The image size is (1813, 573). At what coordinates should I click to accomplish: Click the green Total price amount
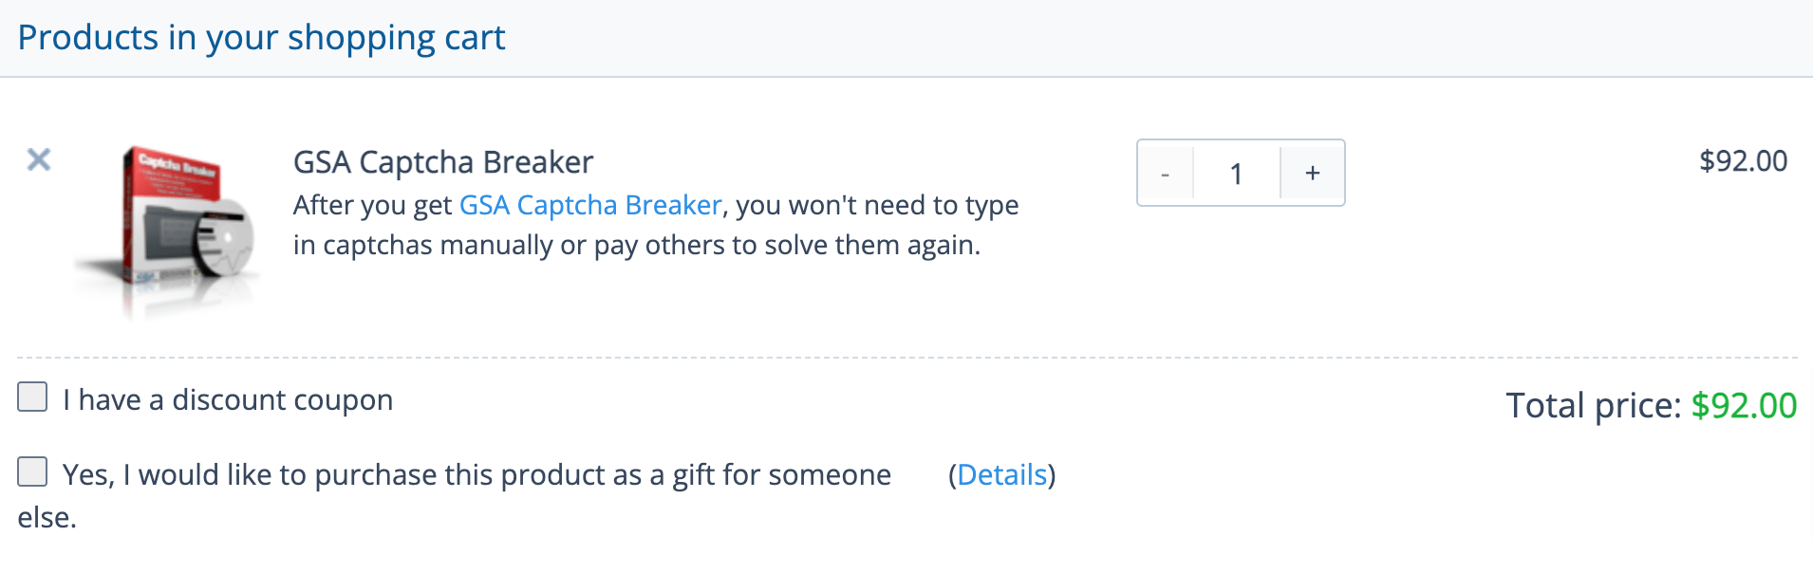click(1740, 405)
